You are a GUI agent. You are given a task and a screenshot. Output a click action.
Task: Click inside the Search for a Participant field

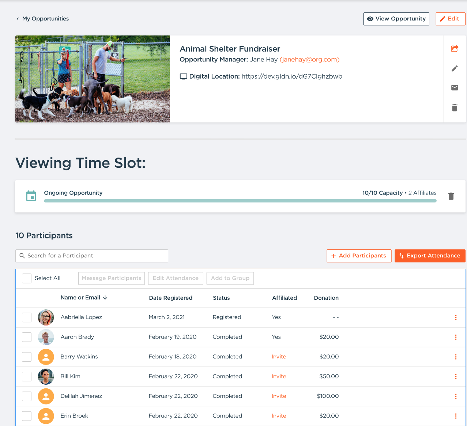click(x=91, y=256)
